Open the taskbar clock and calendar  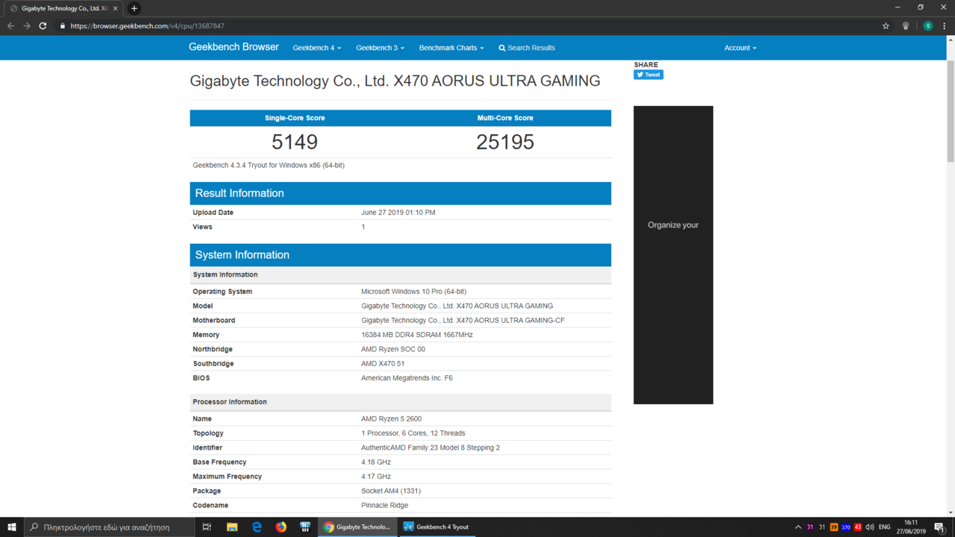click(x=911, y=527)
